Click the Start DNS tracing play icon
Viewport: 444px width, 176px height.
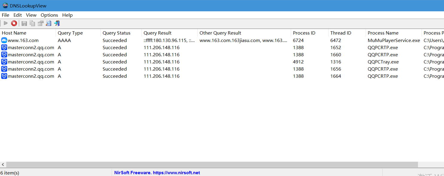pyautogui.click(x=6, y=23)
